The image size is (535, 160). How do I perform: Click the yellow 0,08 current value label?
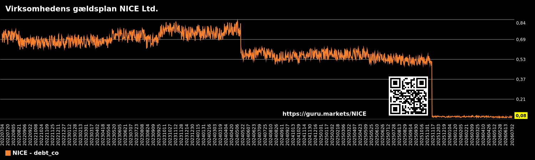click(521, 116)
